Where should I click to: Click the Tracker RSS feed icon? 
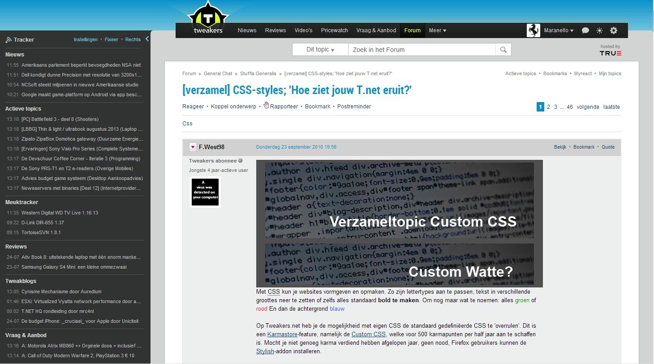(9, 40)
